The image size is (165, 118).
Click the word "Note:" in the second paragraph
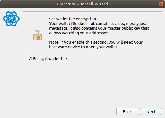click(x=54, y=42)
